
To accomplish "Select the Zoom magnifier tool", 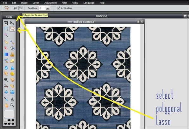I will point(12,105).
